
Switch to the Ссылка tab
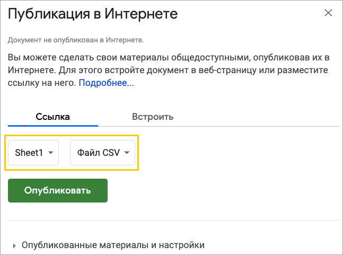pyautogui.click(x=52, y=117)
